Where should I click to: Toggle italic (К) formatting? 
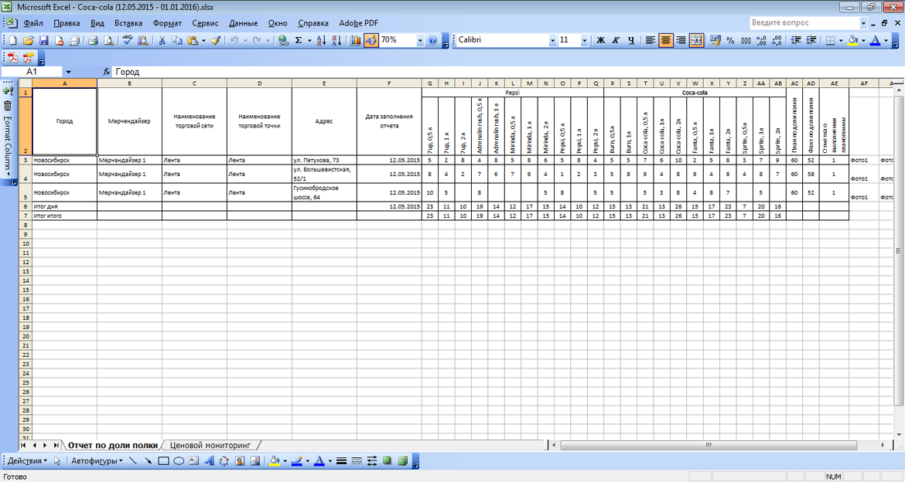[616, 40]
